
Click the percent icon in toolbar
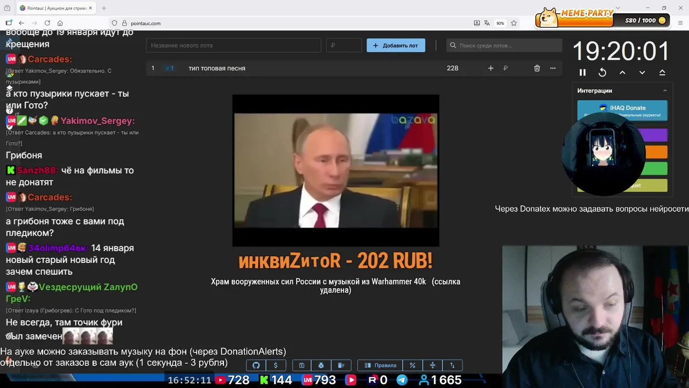pos(412,365)
